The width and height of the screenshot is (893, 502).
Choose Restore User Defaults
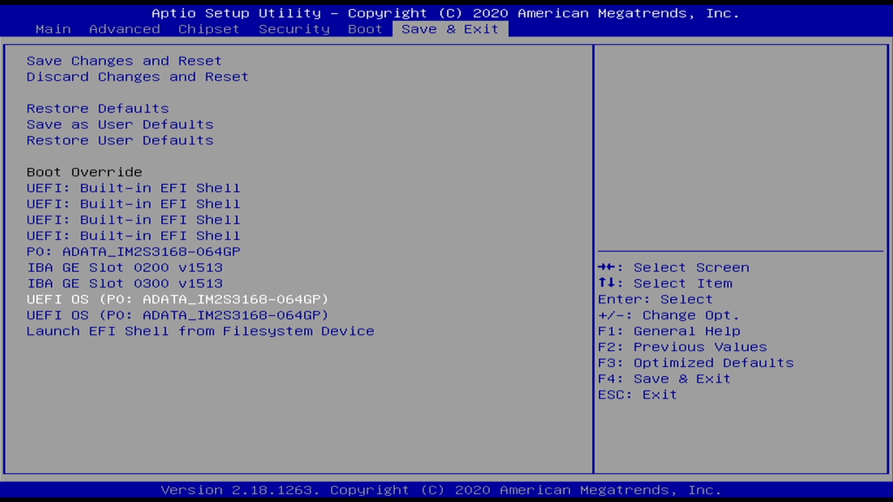click(x=120, y=140)
